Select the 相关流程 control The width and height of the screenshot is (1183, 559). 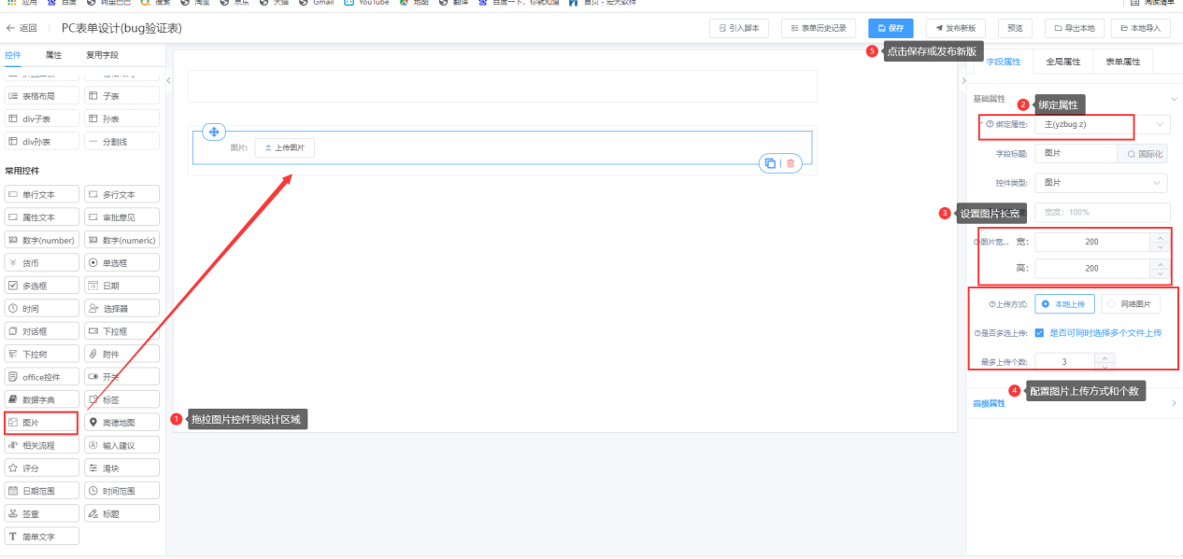41,445
